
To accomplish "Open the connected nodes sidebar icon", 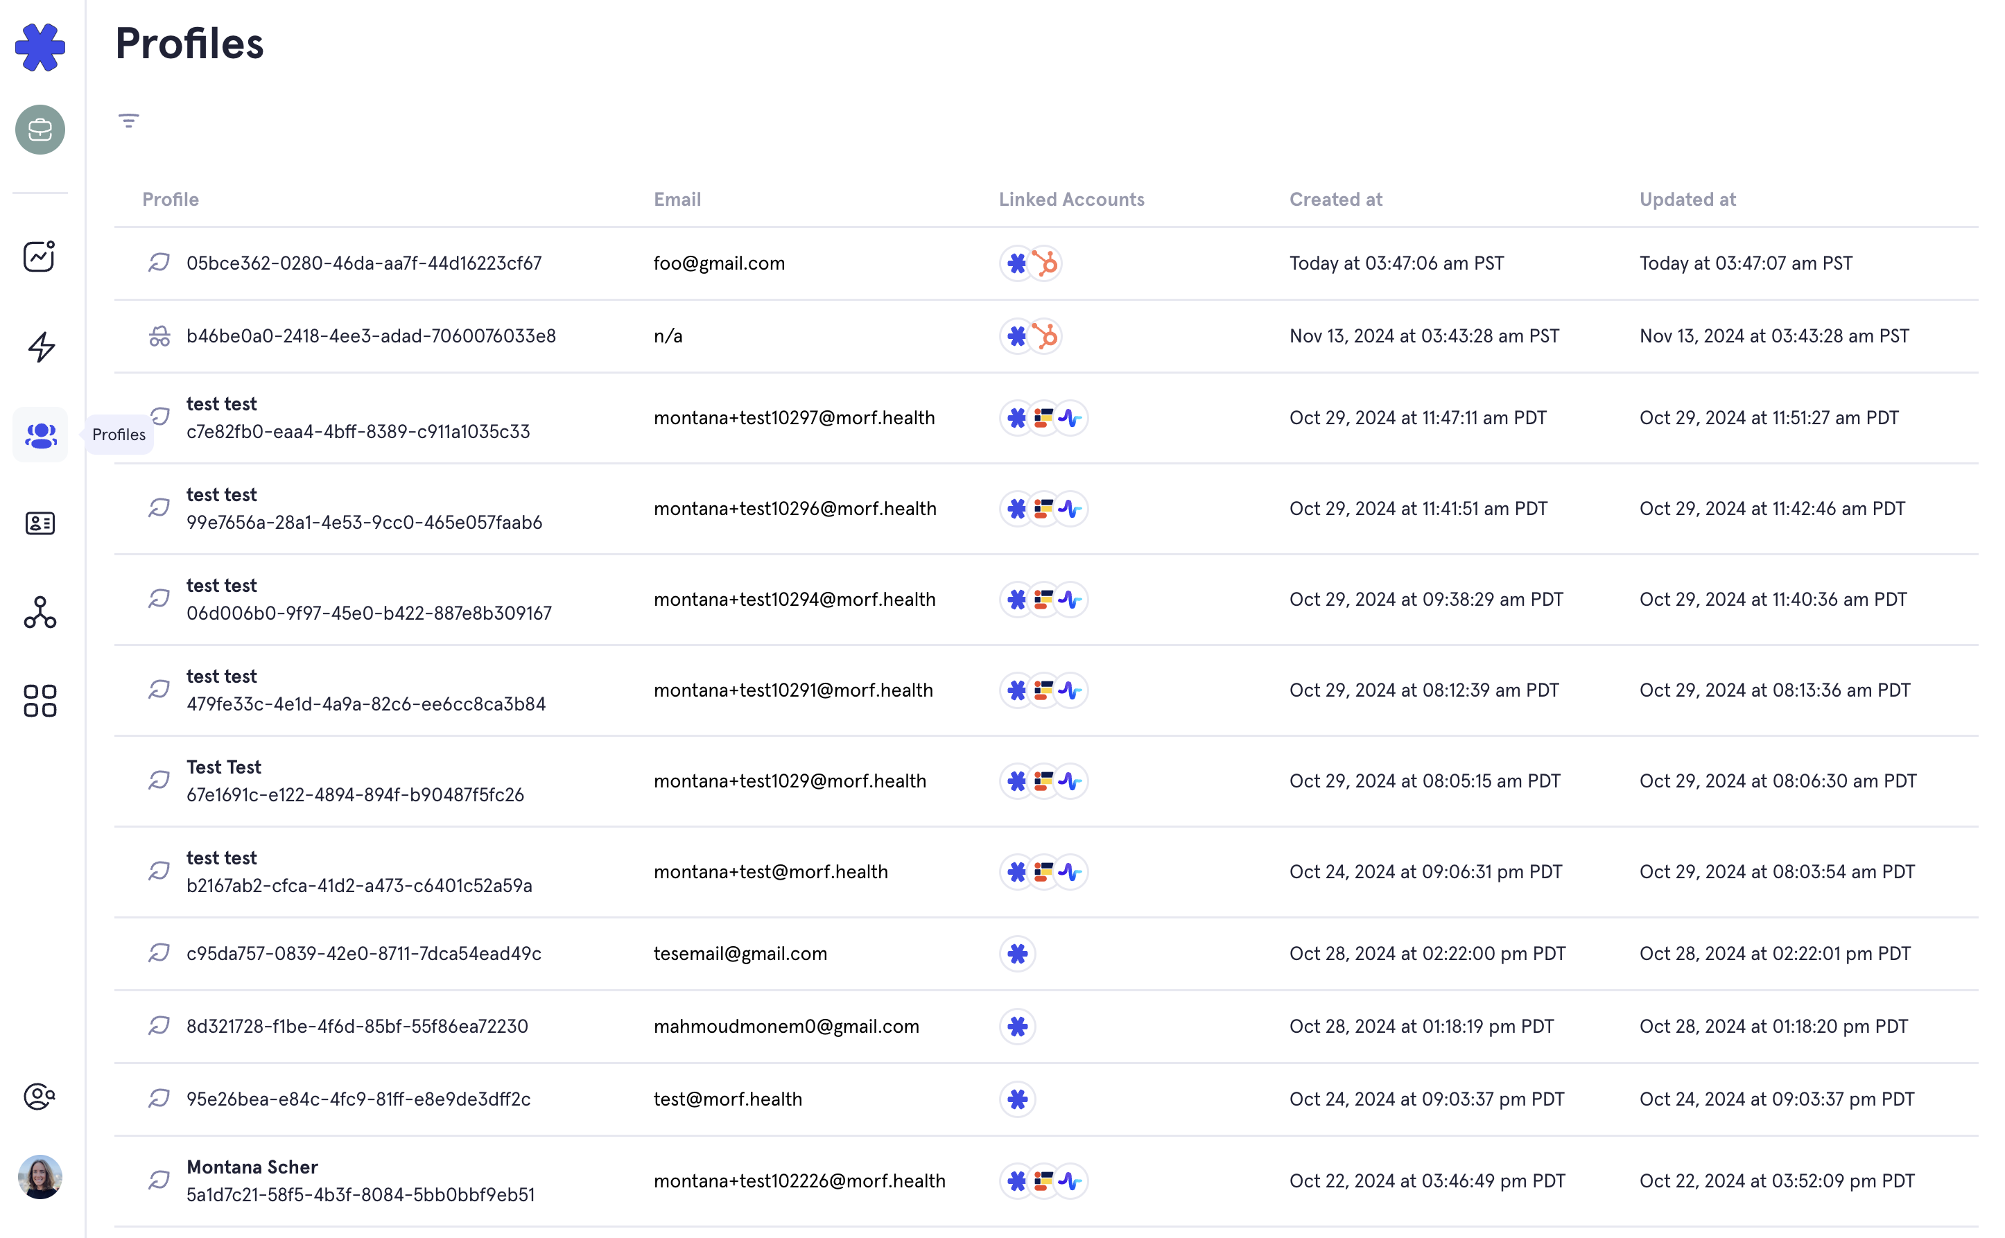I will tap(40, 613).
